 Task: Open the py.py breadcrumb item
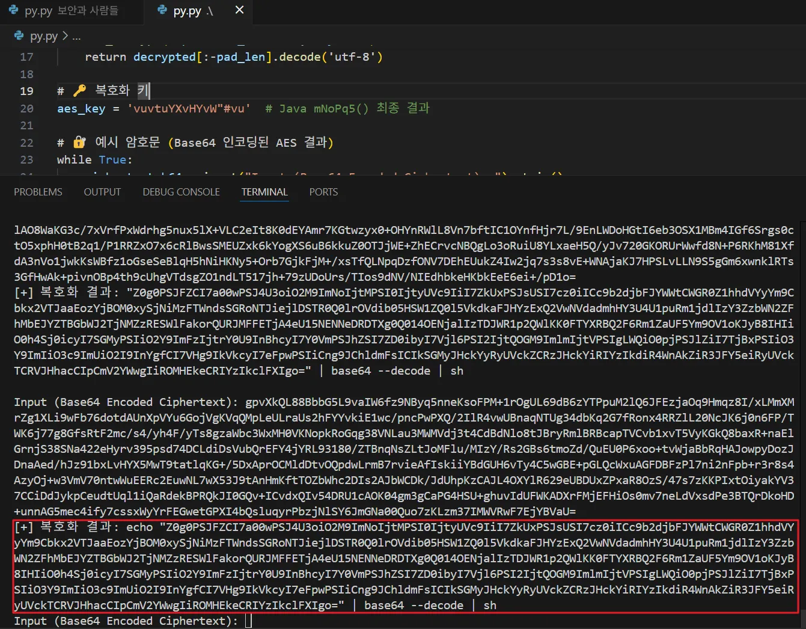tap(44, 36)
